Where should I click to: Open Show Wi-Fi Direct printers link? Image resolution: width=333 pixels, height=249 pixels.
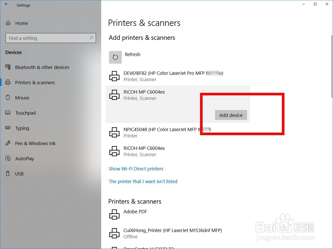coord(136,169)
